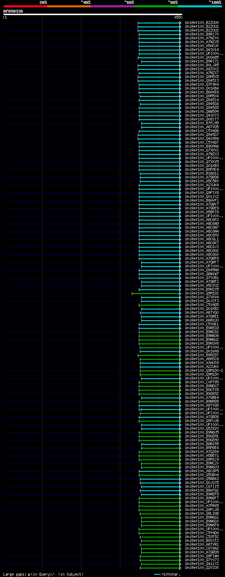Select the UniRef100_A5BPI8 label
The height and width of the screenshot is (577, 225).
[202, 212]
